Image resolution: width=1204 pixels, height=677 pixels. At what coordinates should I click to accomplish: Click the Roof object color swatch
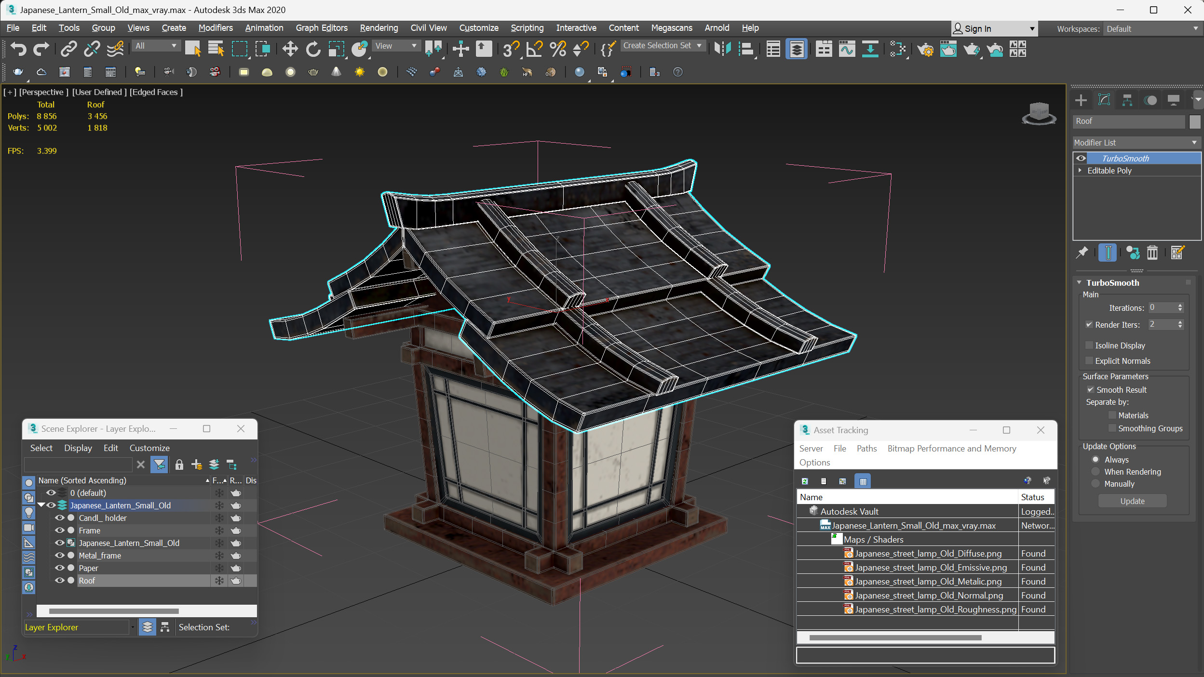pos(1194,121)
